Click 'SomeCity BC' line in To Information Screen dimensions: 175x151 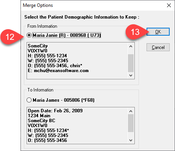(41, 121)
